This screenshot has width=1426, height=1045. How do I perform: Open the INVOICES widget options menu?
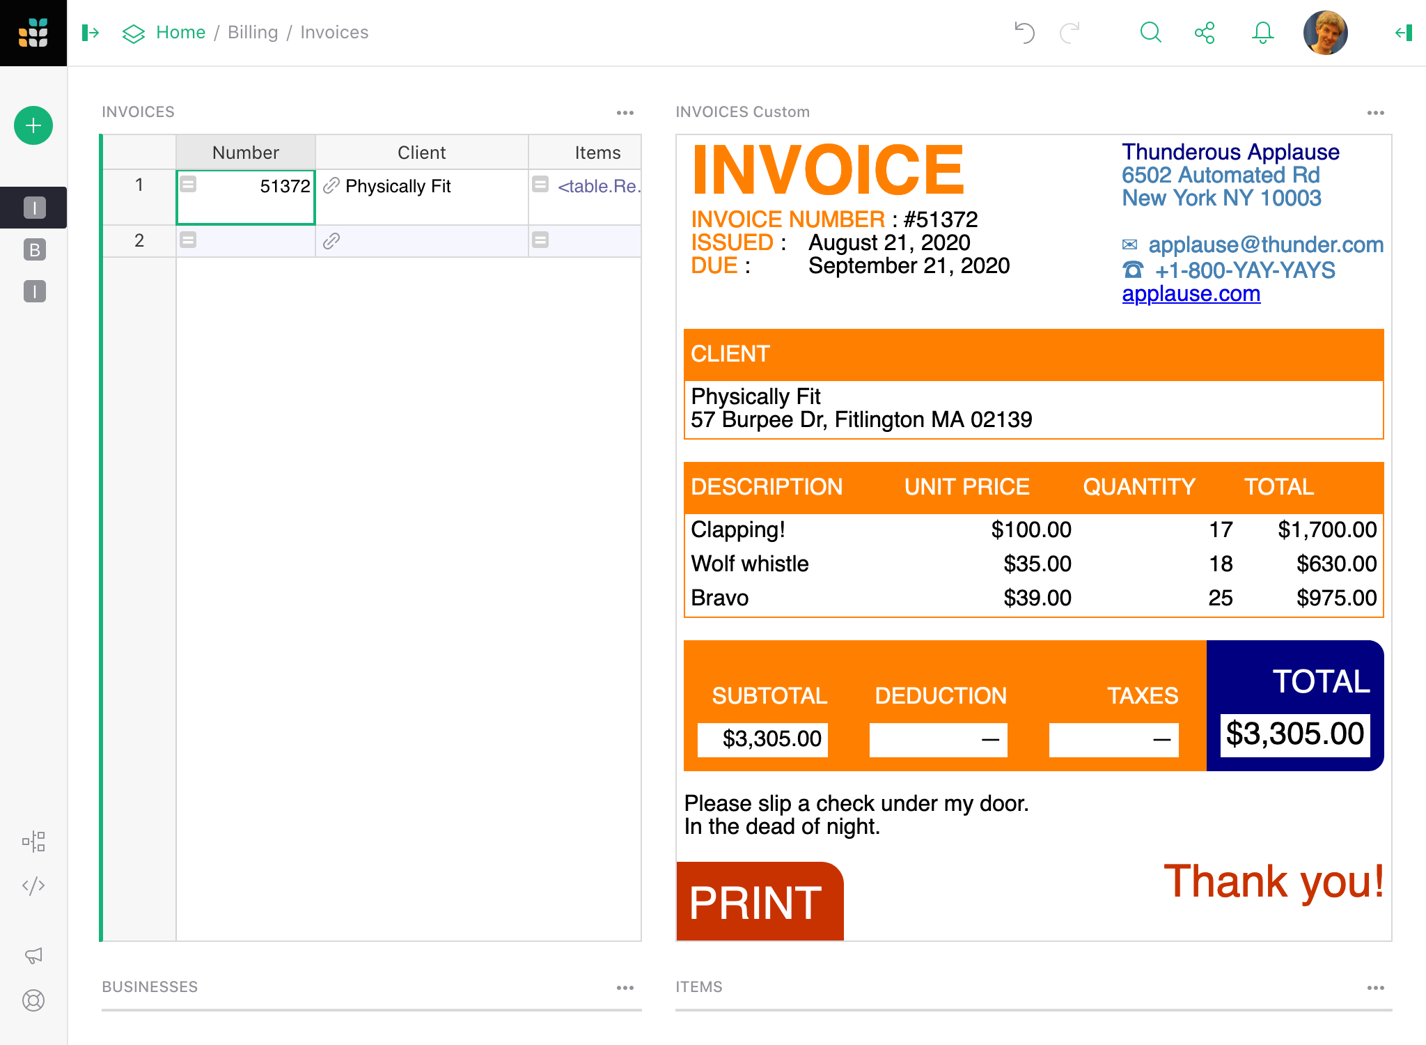(x=625, y=112)
